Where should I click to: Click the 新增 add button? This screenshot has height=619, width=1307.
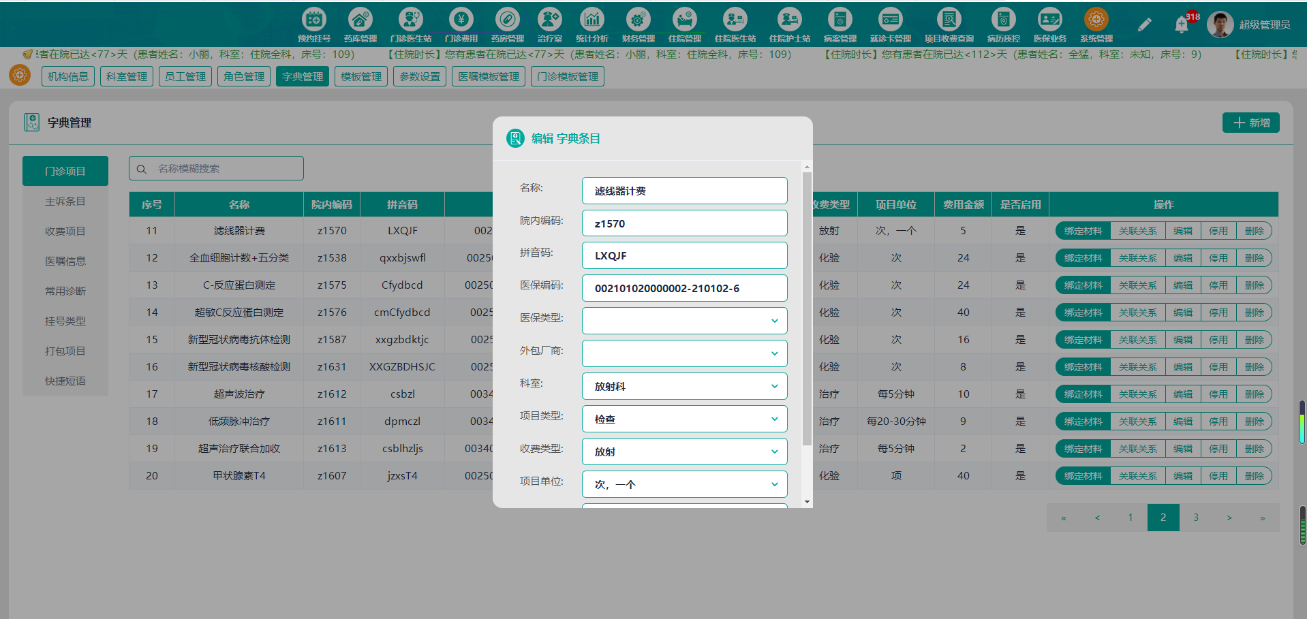[1250, 123]
